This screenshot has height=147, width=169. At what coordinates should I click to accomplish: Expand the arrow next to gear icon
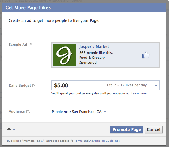click(x=14, y=129)
